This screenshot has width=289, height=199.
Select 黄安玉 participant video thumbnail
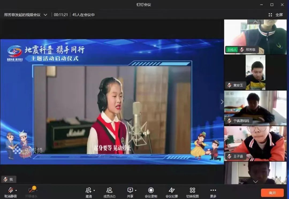click(255, 72)
